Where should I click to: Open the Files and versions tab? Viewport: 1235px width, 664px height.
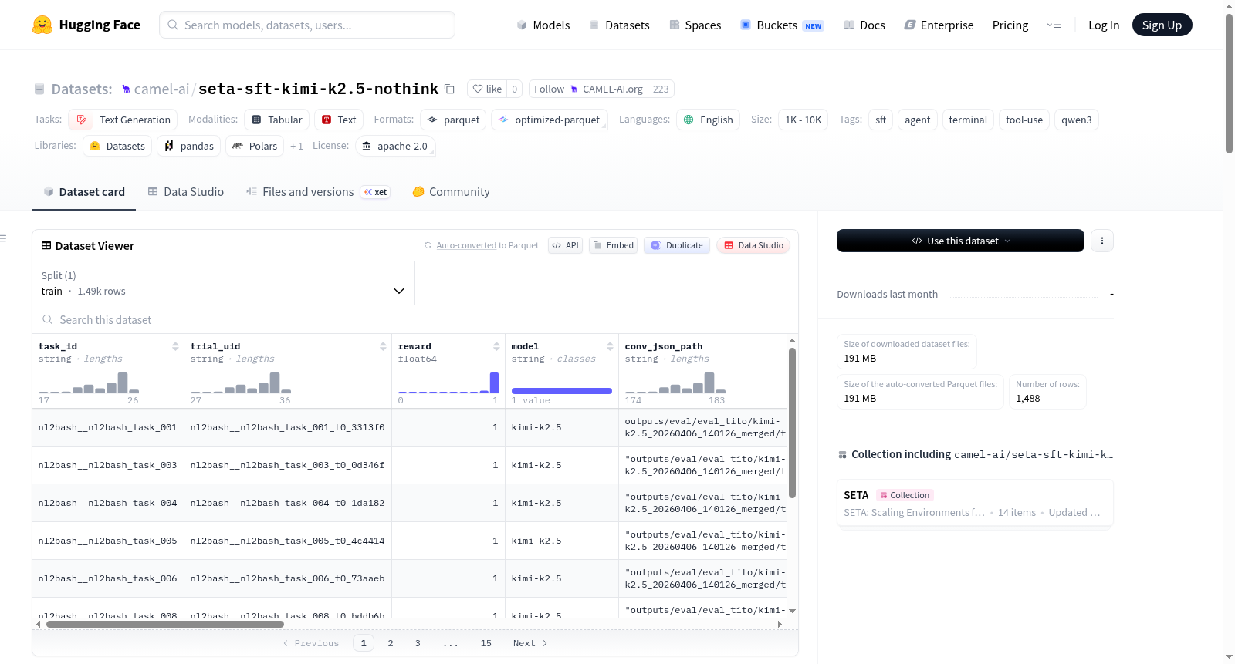[x=318, y=191]
